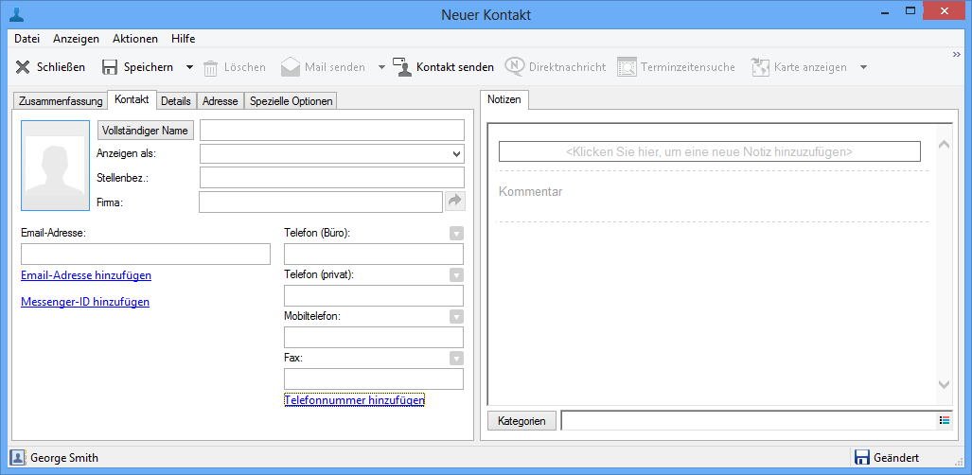Screen dimensions: 972x475
Task: Click Email-Adresse hinzufügen link
Action: click(x=86, y=274)
